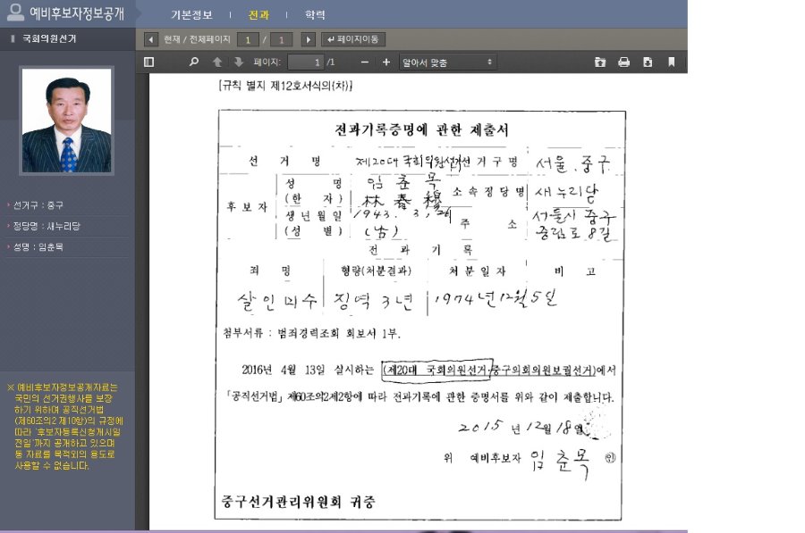Click the candidate's photo
This screenshot has height=533, width=805.
pos(67,120)
